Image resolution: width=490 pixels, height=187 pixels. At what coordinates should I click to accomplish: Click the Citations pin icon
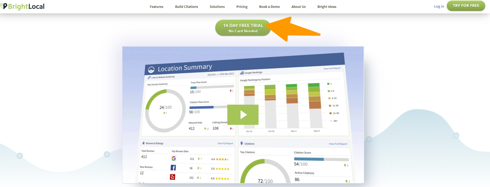tap(242, 143)
